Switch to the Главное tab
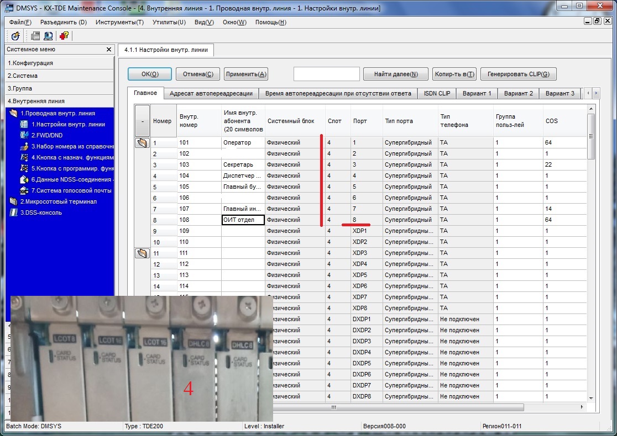 (x=145, y=93)
